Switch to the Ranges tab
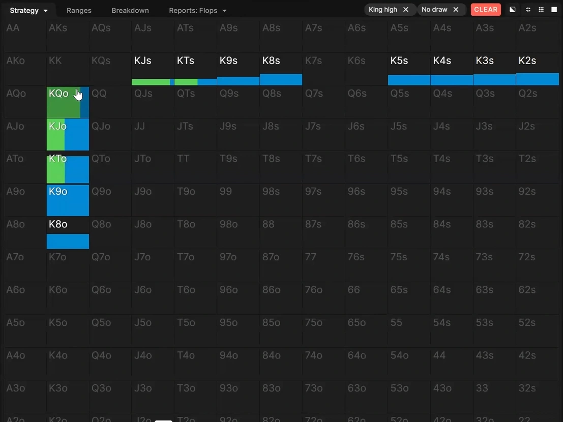563x422 pixels. (x=79, y=10)
